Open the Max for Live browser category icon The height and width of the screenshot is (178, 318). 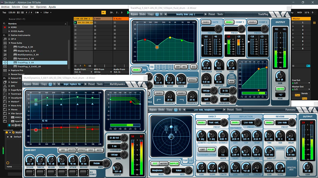tap(5, 59)
